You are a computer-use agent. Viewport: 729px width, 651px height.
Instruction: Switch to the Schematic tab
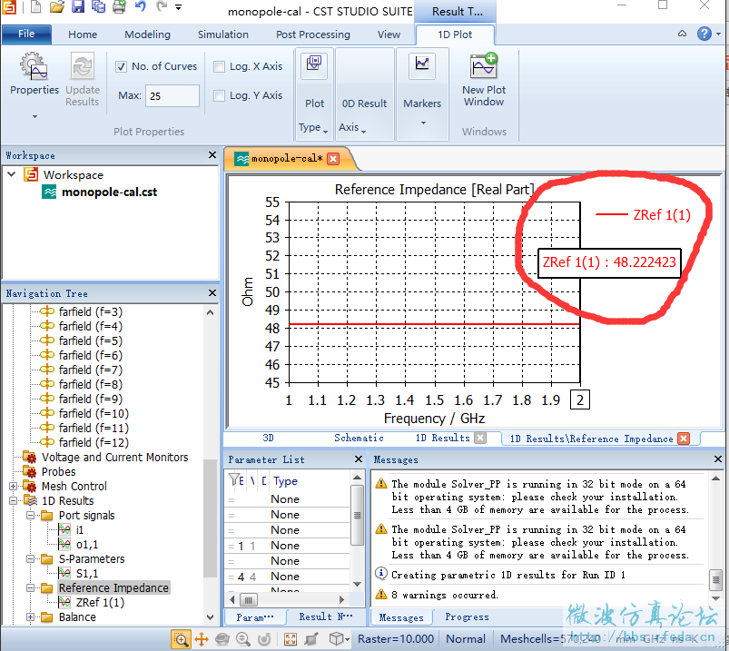(359, 438)
